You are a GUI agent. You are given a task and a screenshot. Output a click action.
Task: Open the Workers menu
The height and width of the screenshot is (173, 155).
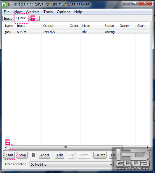(x=33, y=12)
